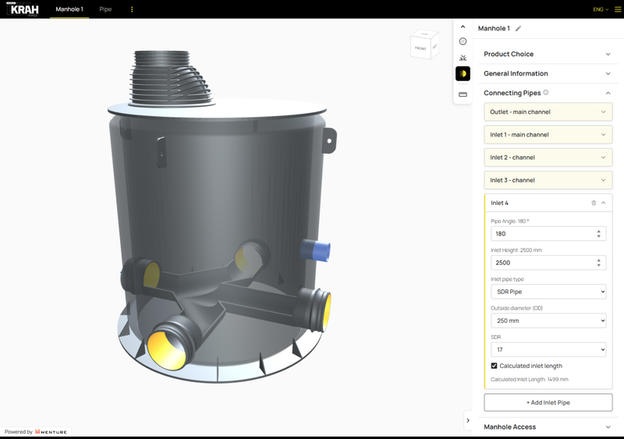The height and width of the screenshot is (439, 624).
Task: Collapse the Inlet 4 panel chevron
Action: click(x=603, y=203)
